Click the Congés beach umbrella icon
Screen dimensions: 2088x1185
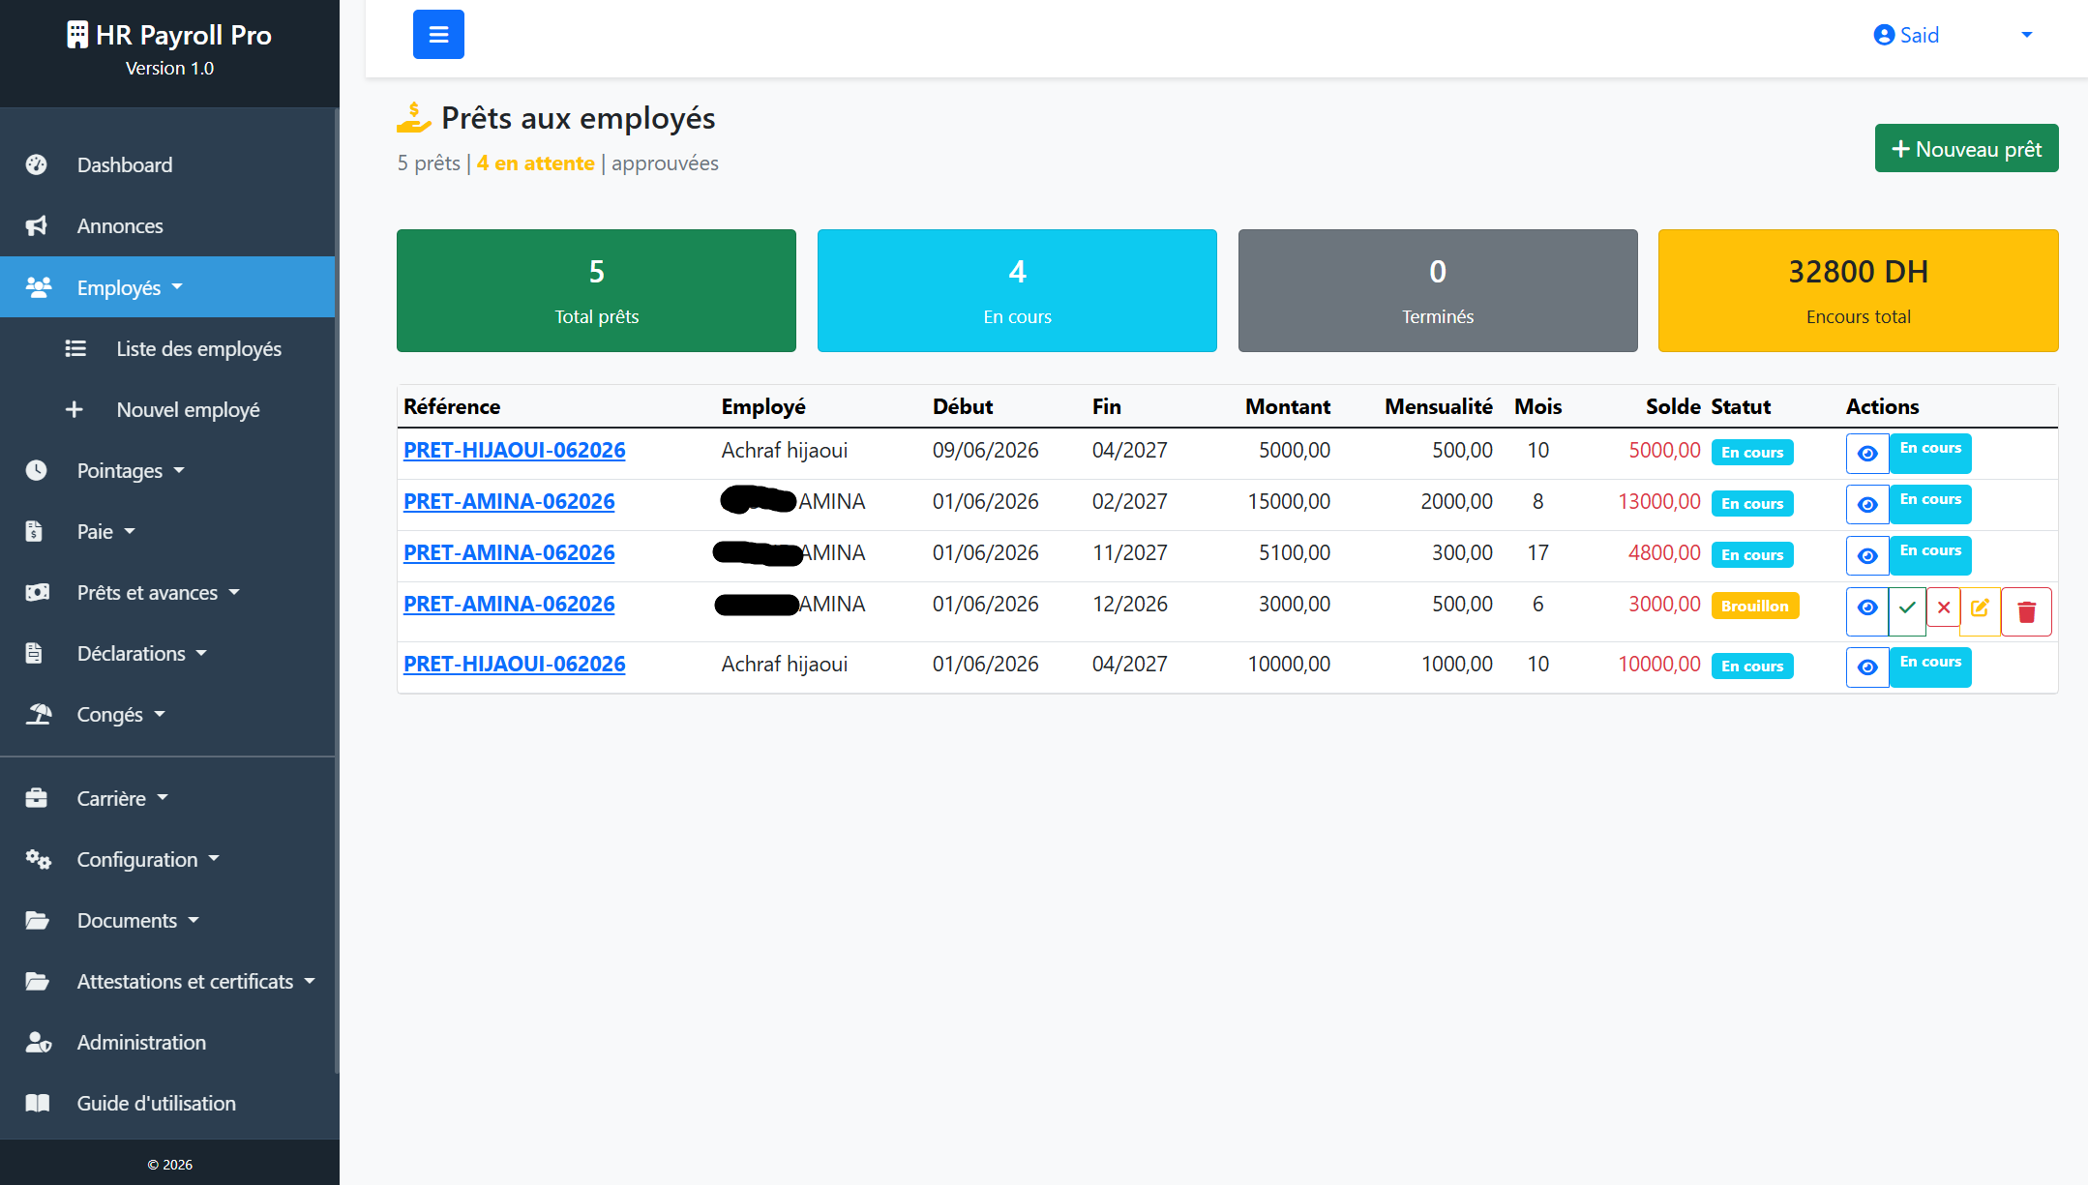click(39, 714)
